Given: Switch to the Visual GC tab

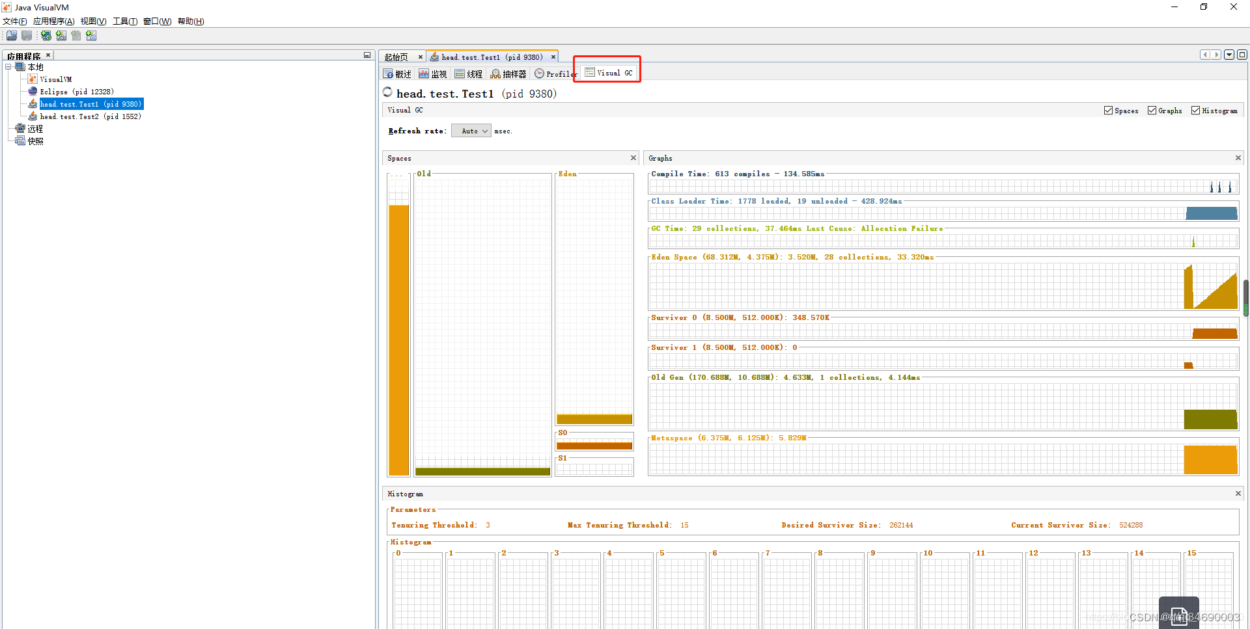Looking at the screenshot, I should click(609, 73).
